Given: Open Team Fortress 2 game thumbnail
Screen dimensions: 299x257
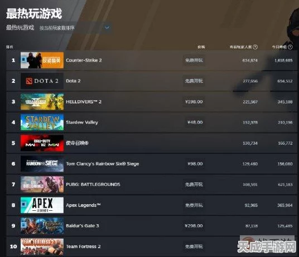Looking at the screenshot, I should 42,246.
